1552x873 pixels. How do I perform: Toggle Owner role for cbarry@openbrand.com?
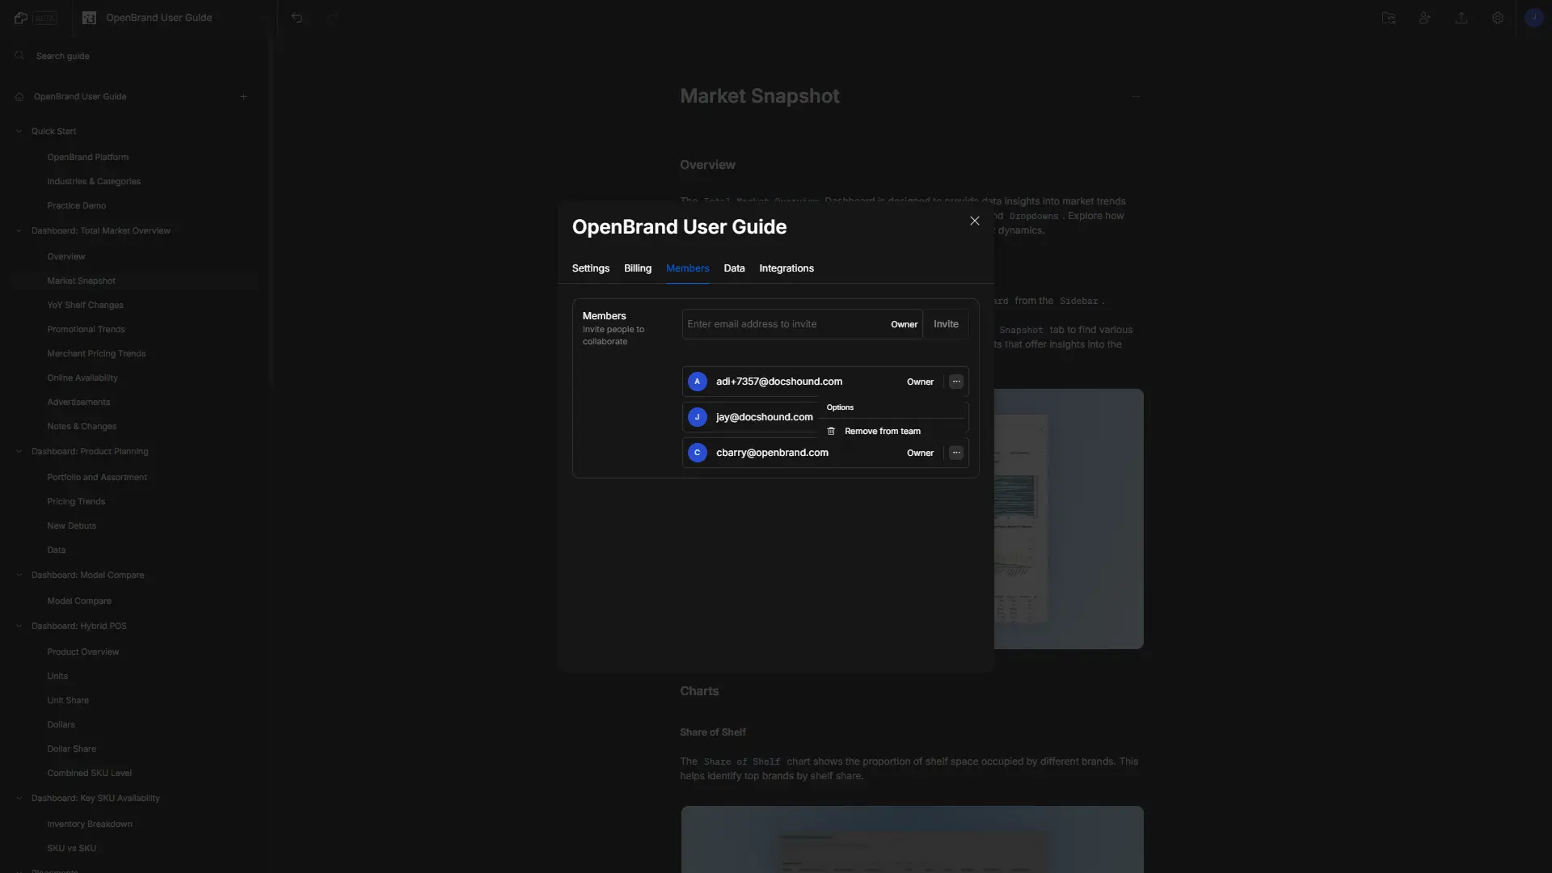[x=920, y=452]
